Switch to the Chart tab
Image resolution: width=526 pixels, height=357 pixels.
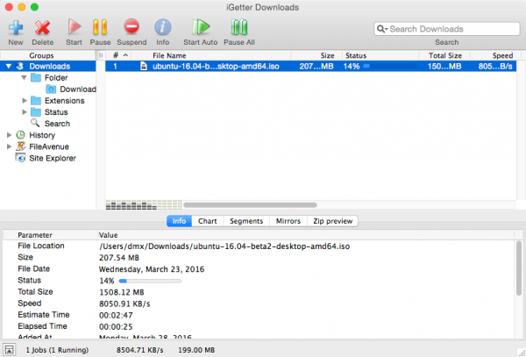coord(207,221)
